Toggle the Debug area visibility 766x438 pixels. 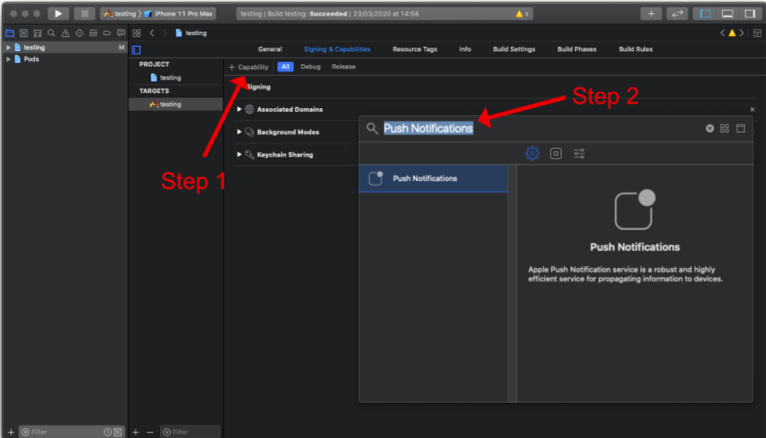tap(727, 14)
